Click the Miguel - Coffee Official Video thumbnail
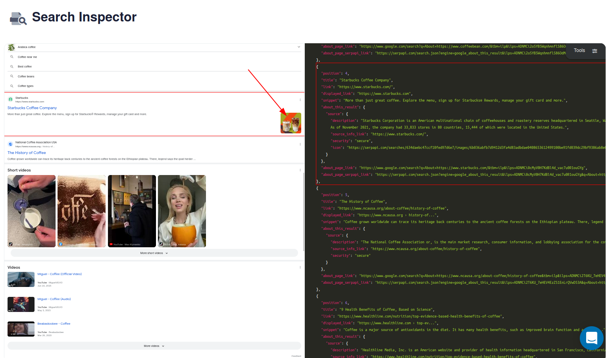The width and height of the screenshot is (606, 358). pyautogui.click(x=21, y=279)
